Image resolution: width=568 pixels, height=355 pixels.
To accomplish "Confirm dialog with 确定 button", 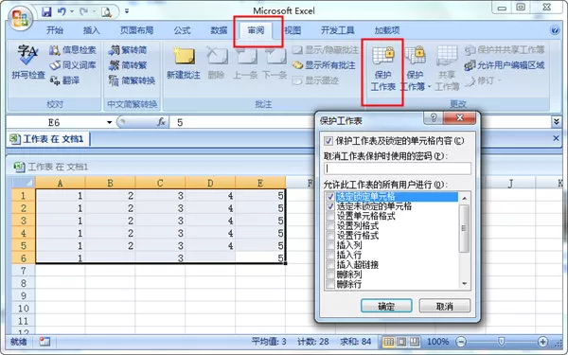I will [x=386, y=306].
